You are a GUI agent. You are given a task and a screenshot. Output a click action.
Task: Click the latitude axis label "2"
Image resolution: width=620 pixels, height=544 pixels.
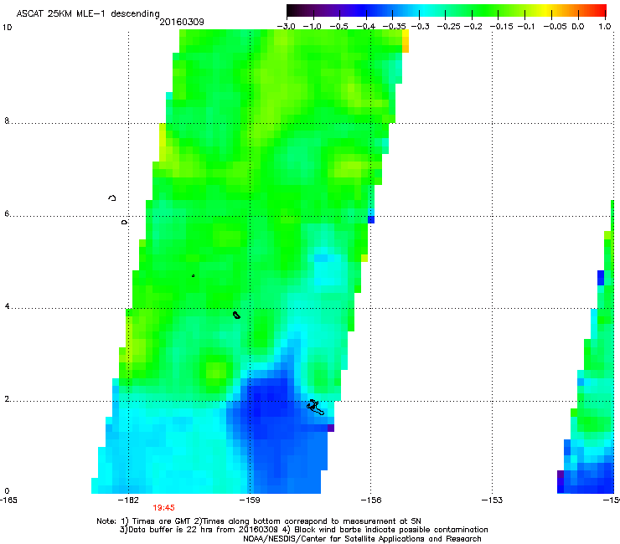[x=7, y=399]
